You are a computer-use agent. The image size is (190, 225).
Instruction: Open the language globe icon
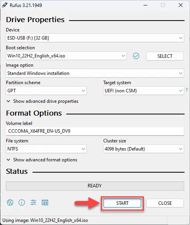10,202
